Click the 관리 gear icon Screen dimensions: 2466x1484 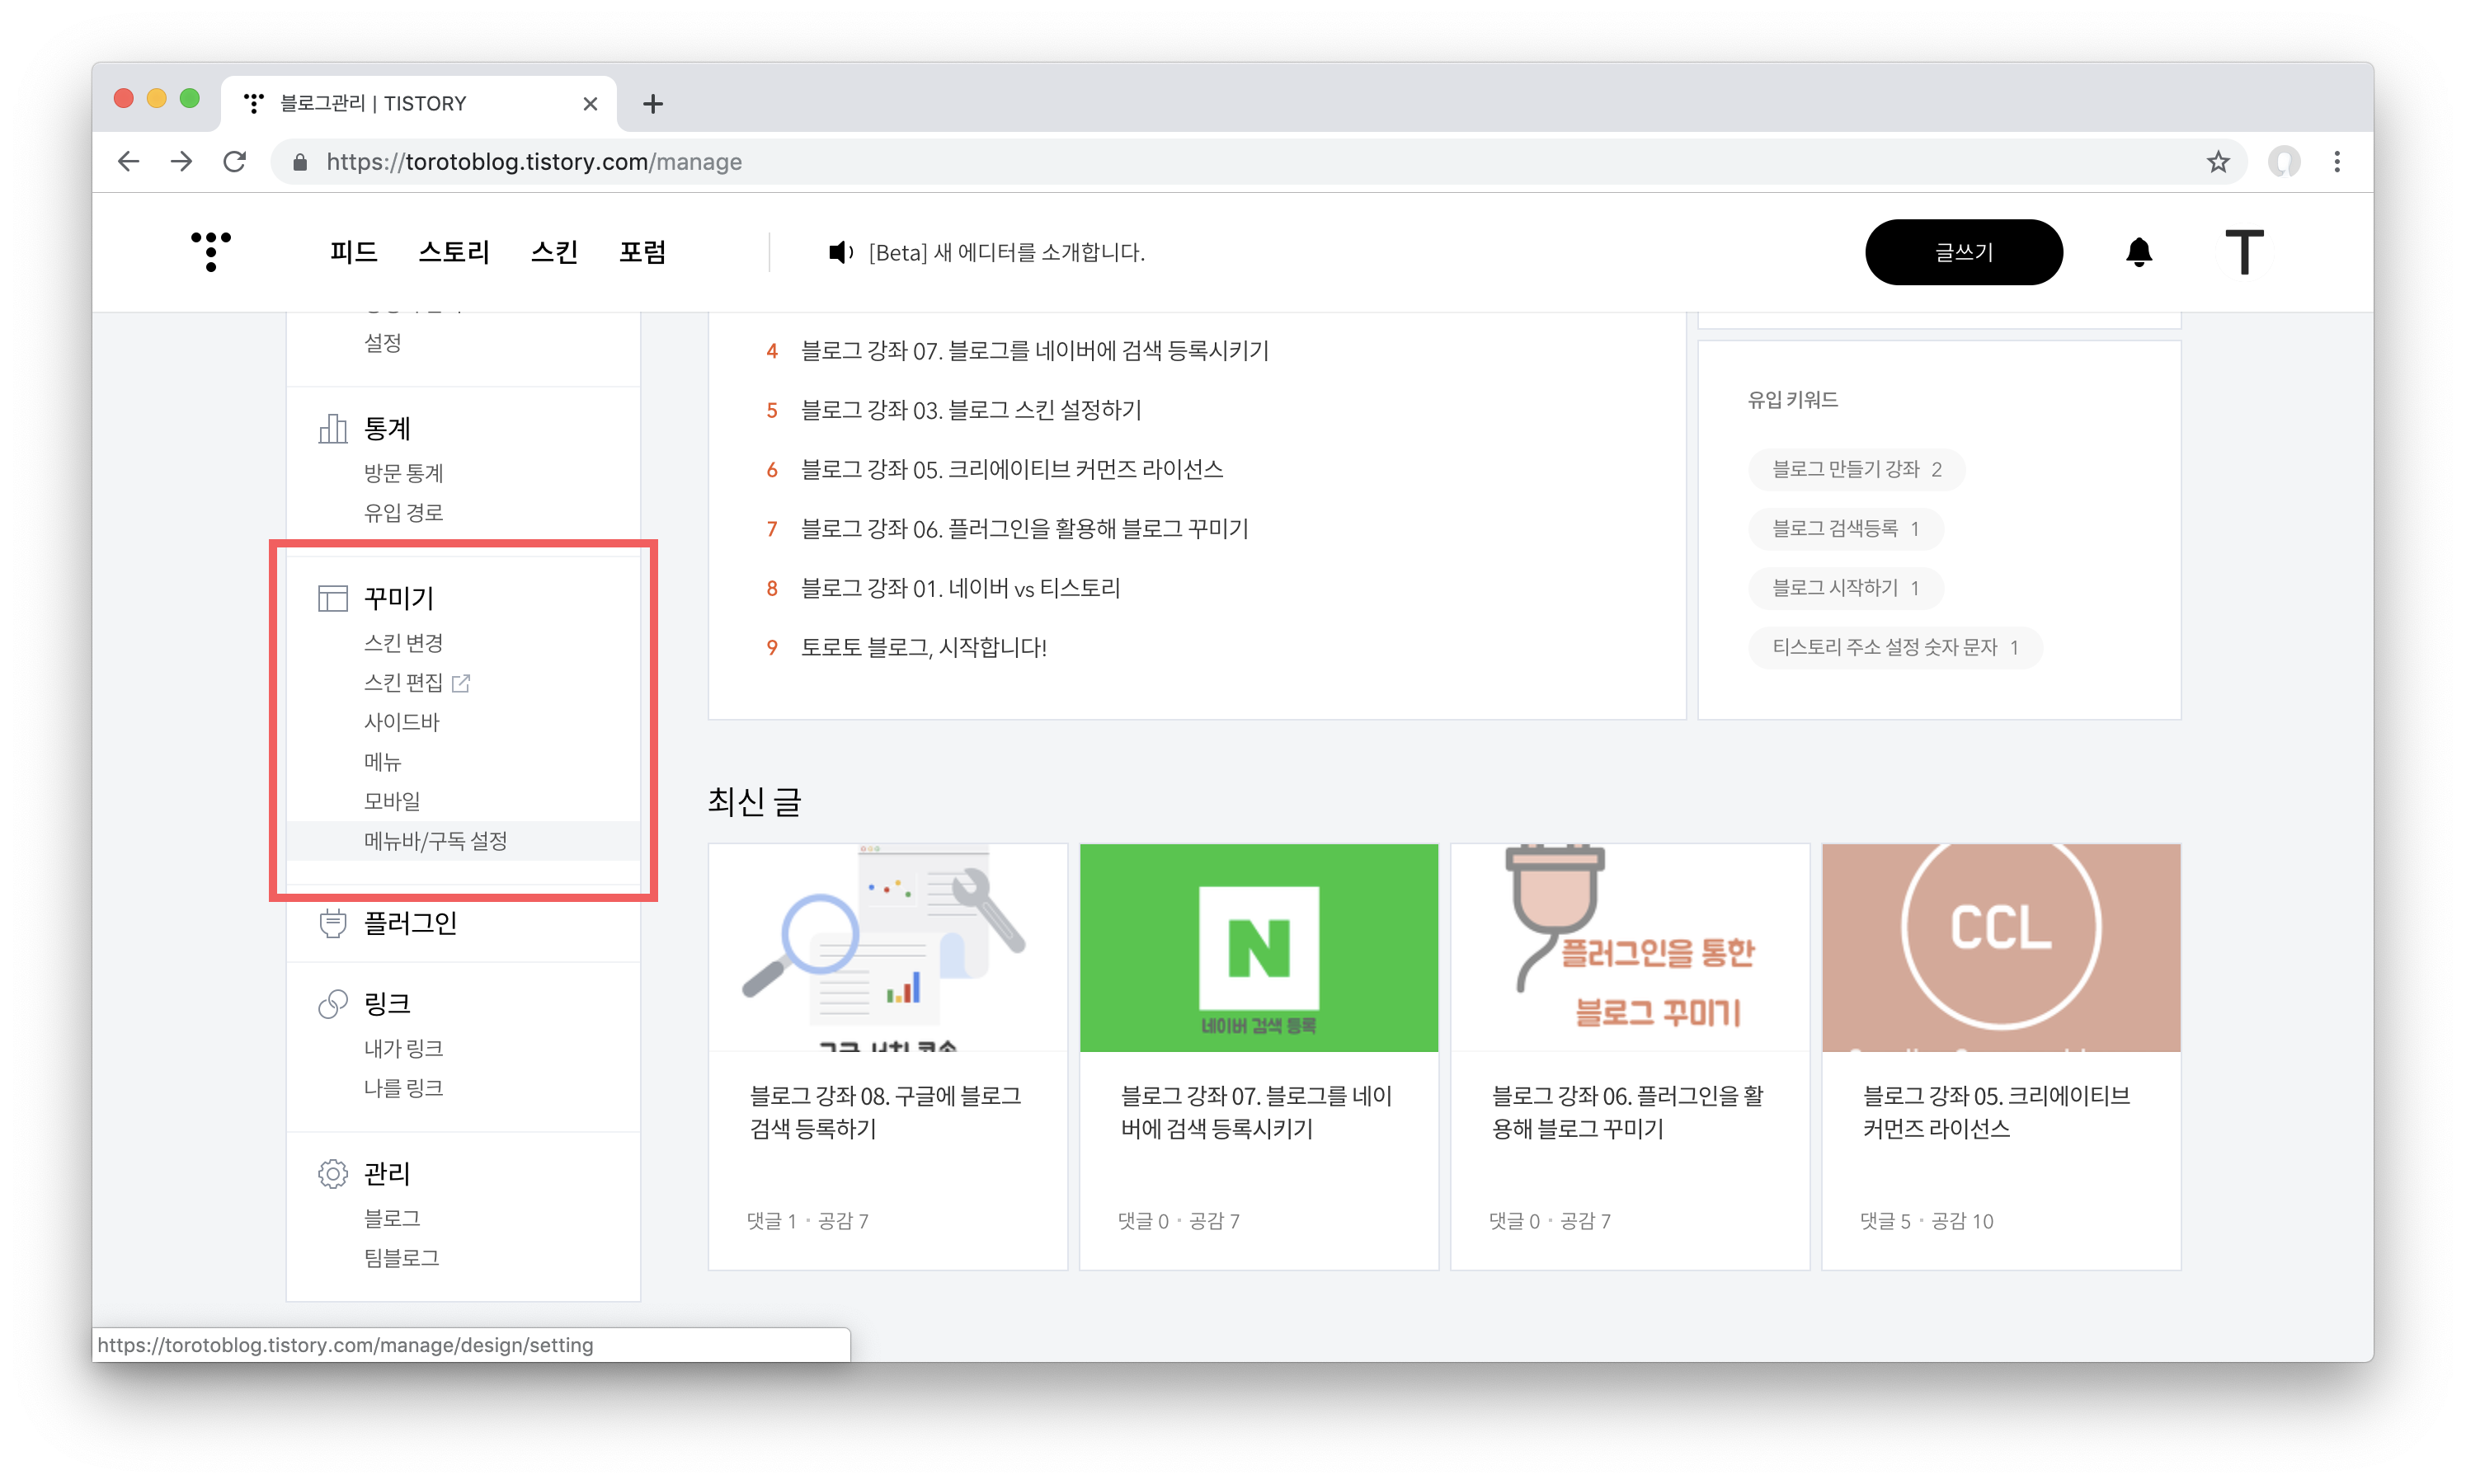(x=332, y=1173)
